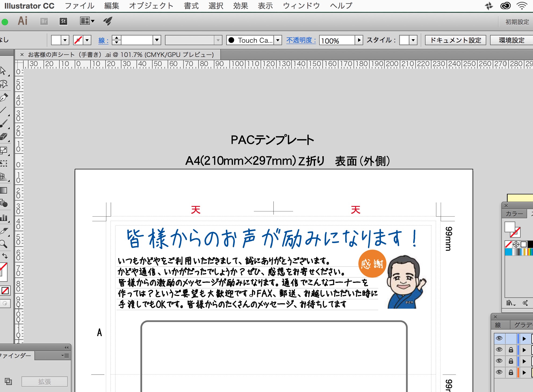Click the 拡張 button in Pathfinder
533x392 pixels.
[x=45, y=382]
